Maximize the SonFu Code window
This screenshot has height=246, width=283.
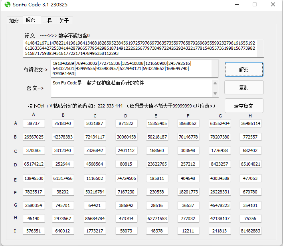click(x=255, y=5)
